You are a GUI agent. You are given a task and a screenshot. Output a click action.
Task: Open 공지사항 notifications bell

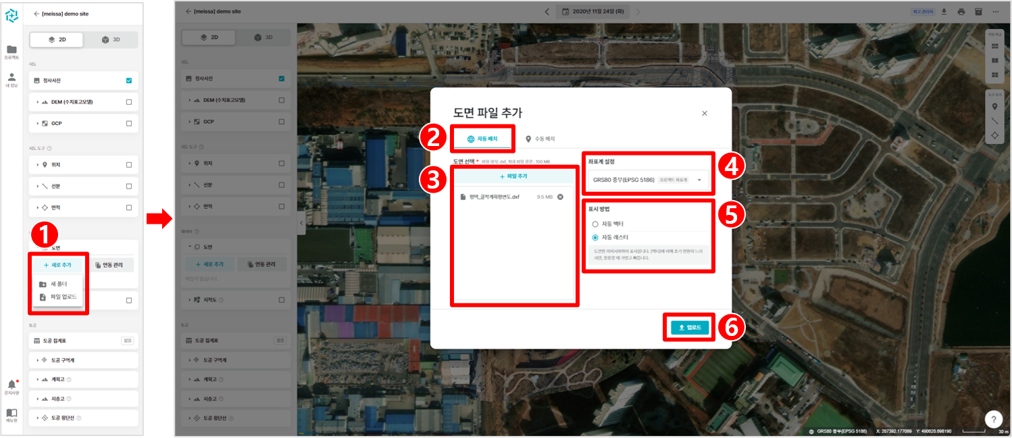11,386
